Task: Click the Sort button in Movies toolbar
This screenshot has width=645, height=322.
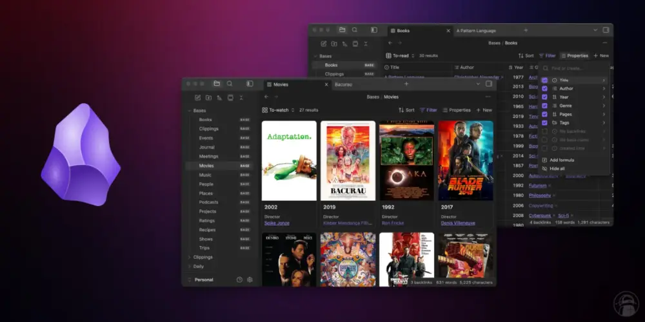Action: pyautogui.click(x=406, y=110)
